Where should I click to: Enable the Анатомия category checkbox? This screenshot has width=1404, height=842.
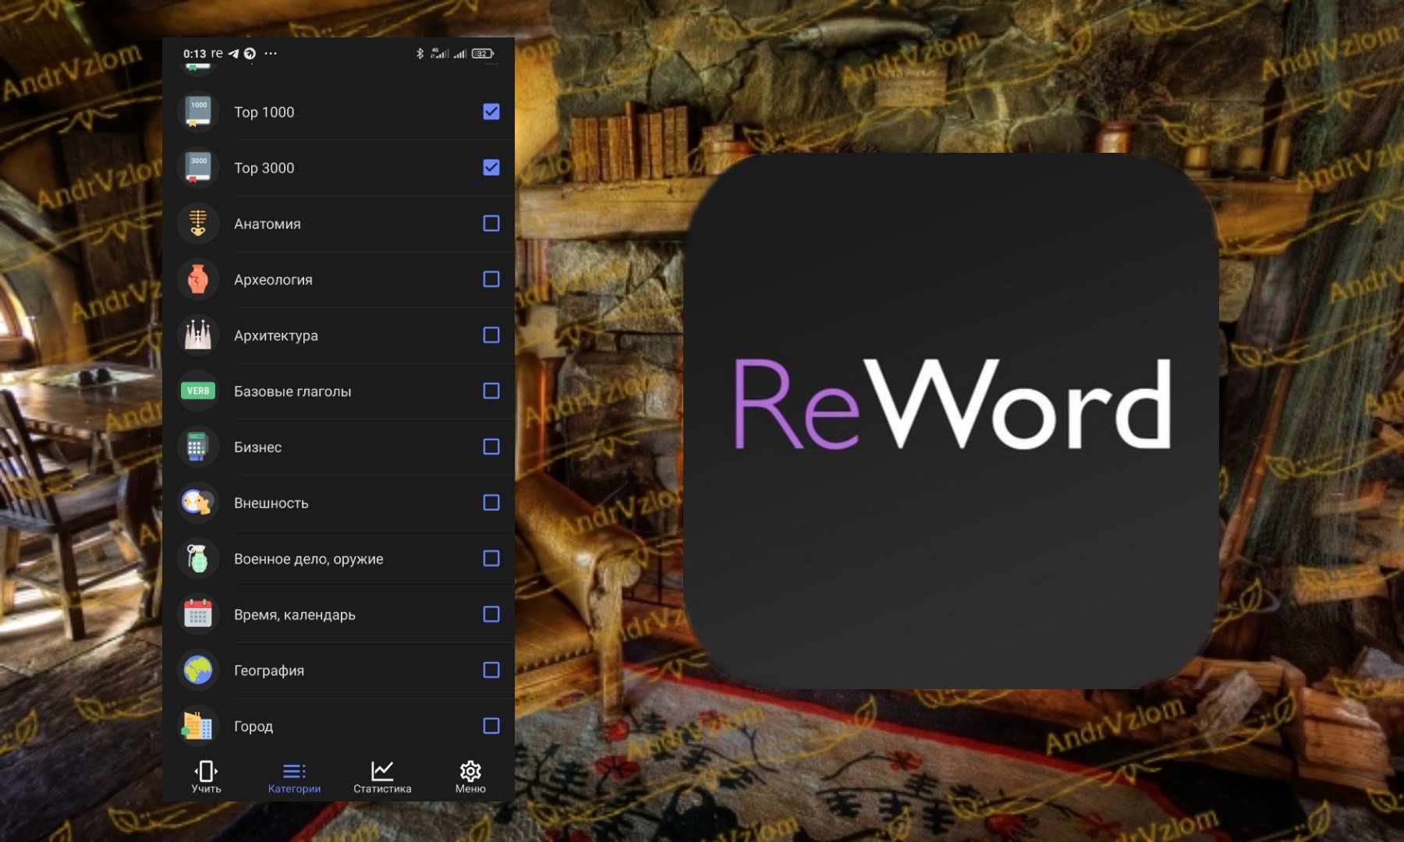(491, 224)
